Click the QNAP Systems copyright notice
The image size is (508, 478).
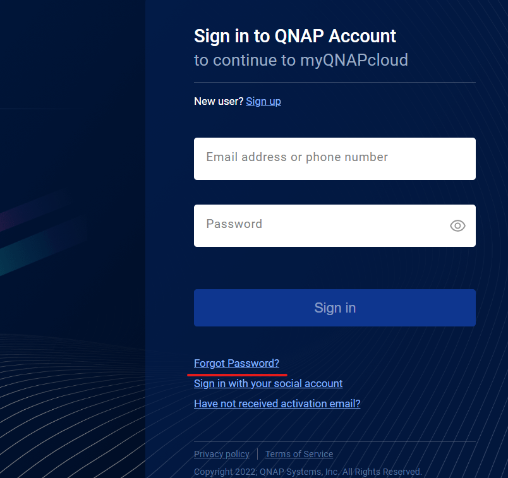(308, 472)
